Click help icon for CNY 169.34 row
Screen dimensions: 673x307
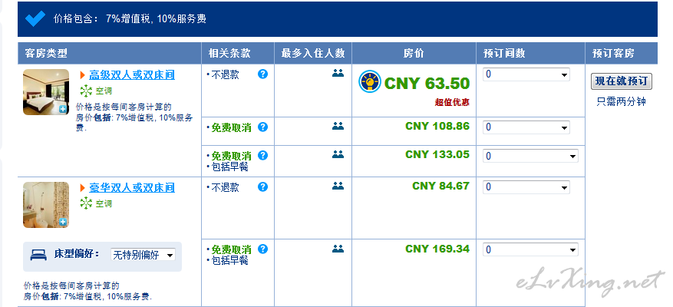(x=262, y=249)
